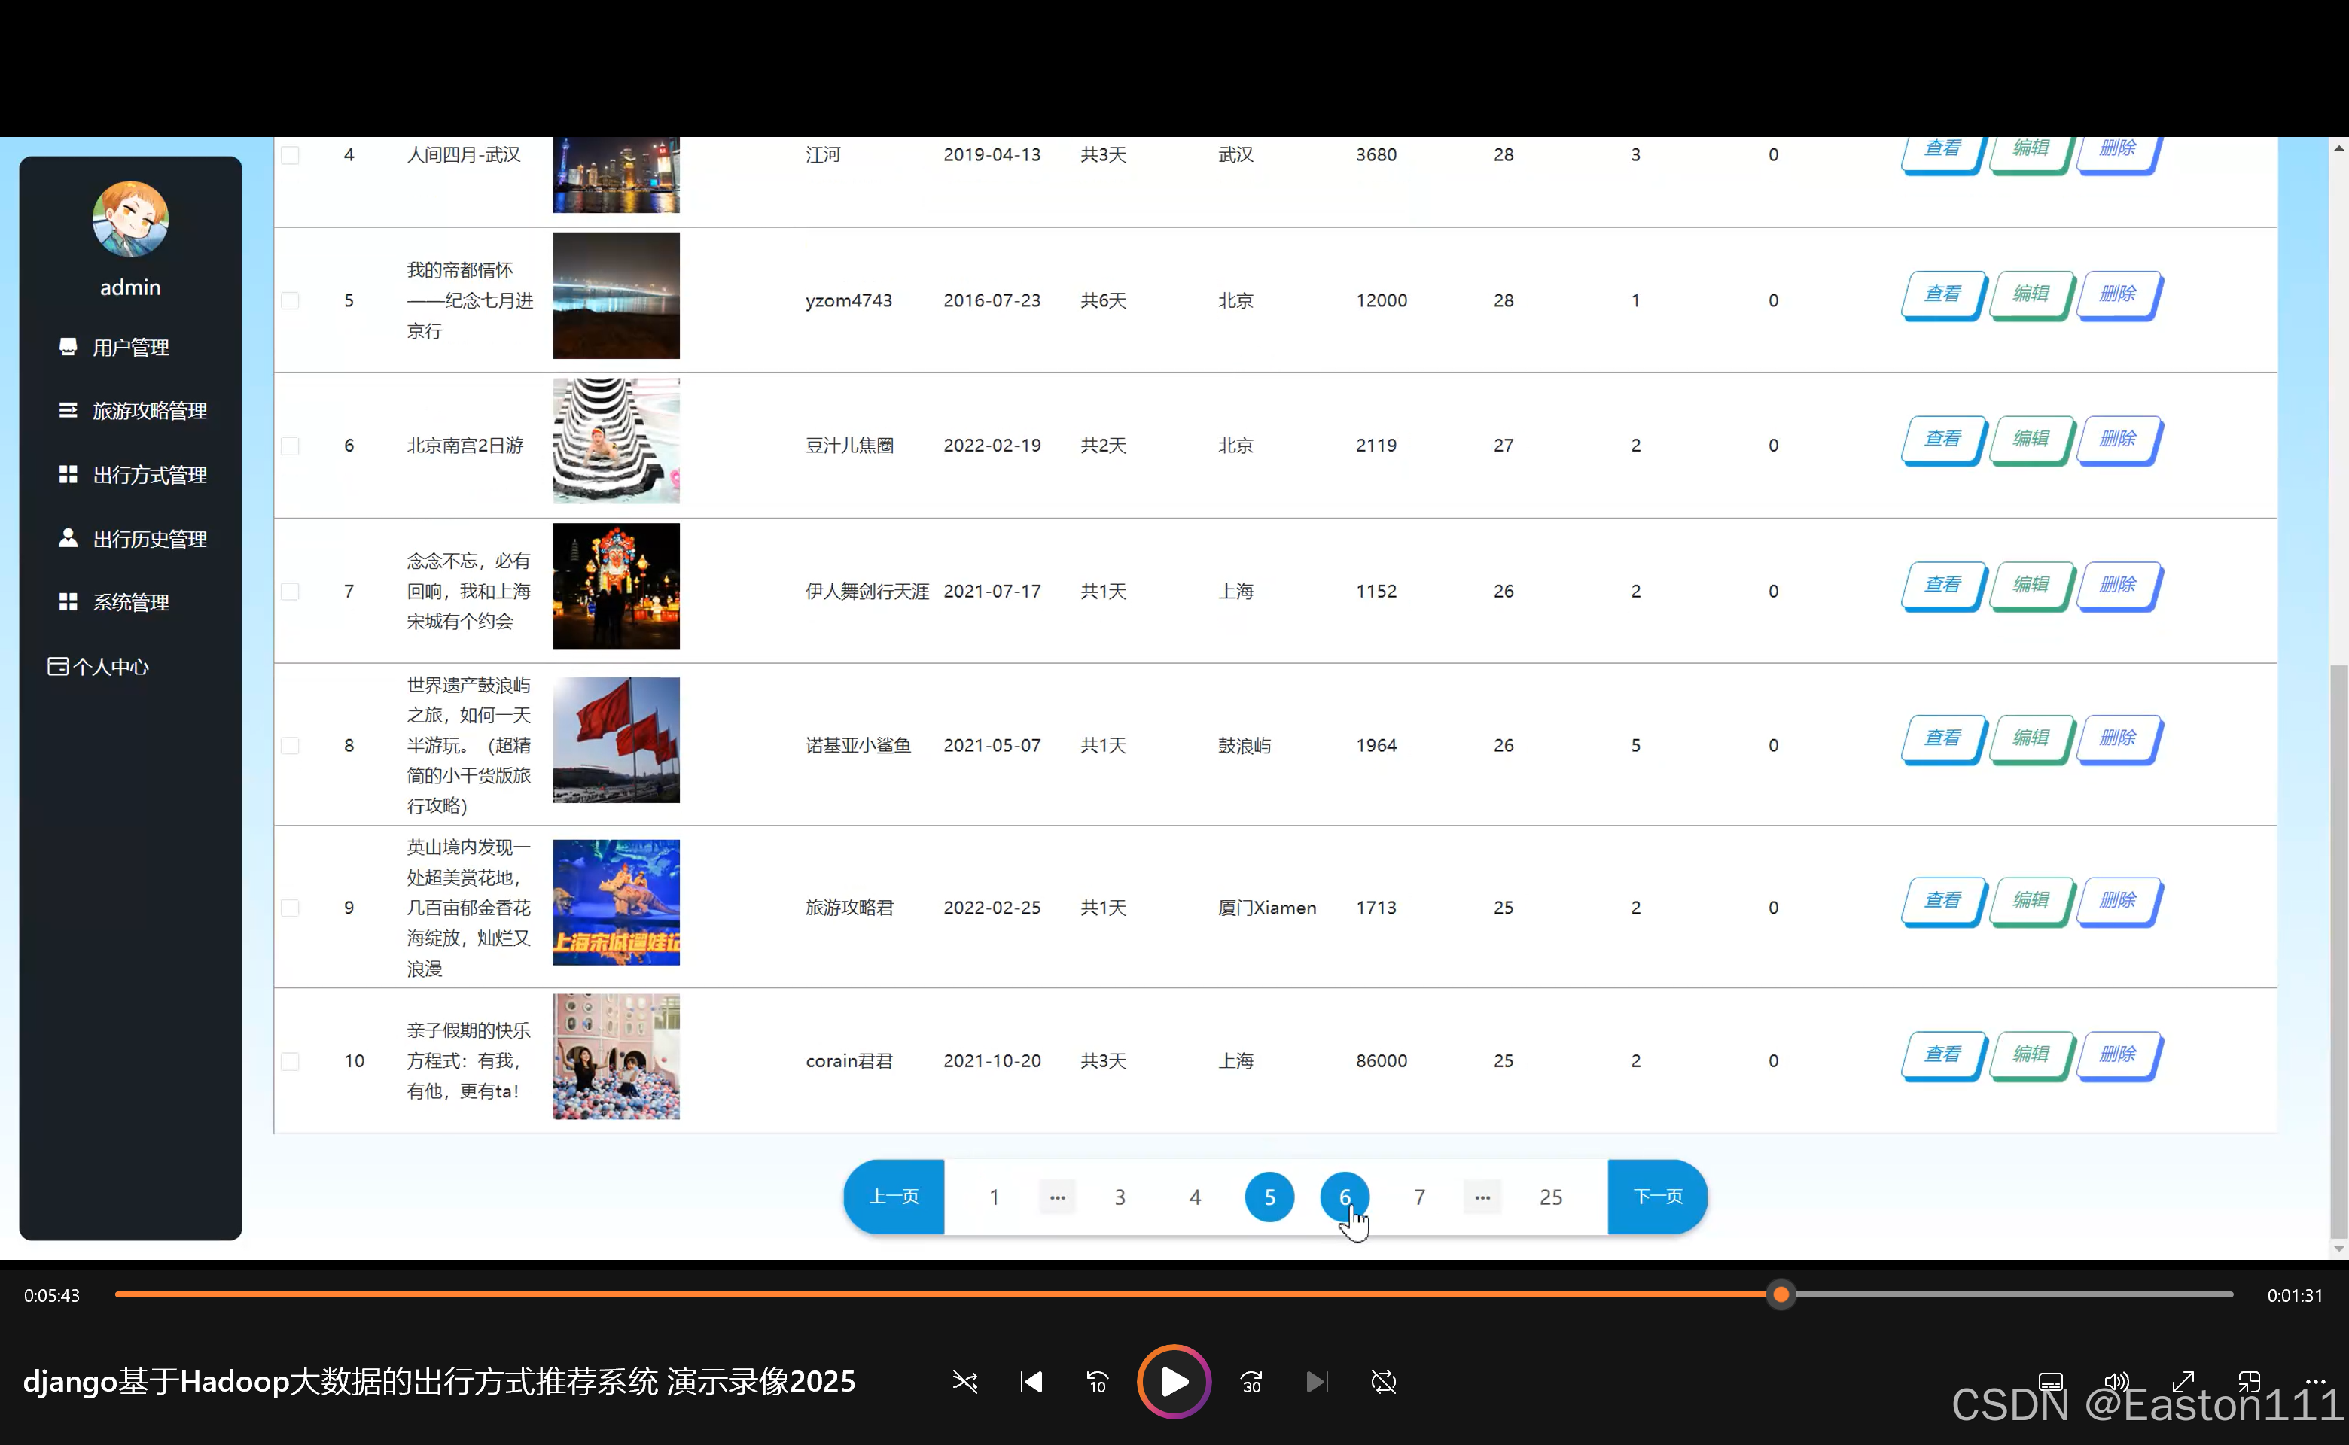Toggle repeat mode in the player
The width and height of the screenshot is (2349, 1445).
(x=1383, y=1382)
